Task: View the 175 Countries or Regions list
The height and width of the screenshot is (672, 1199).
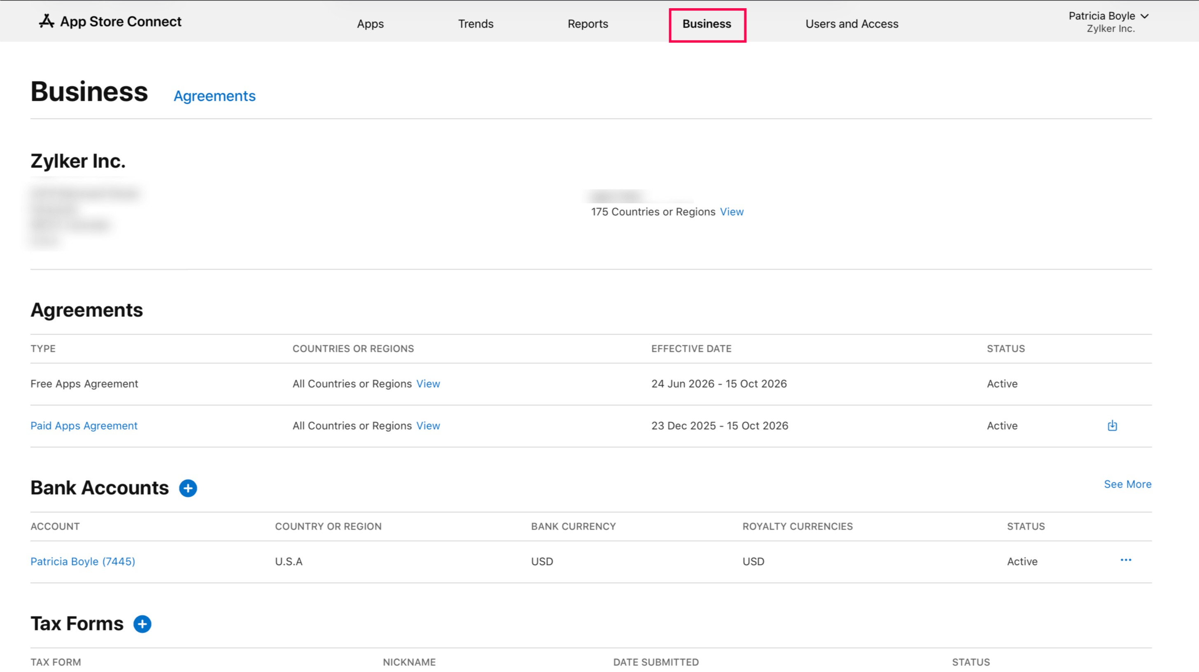Action: pos(732,212)
